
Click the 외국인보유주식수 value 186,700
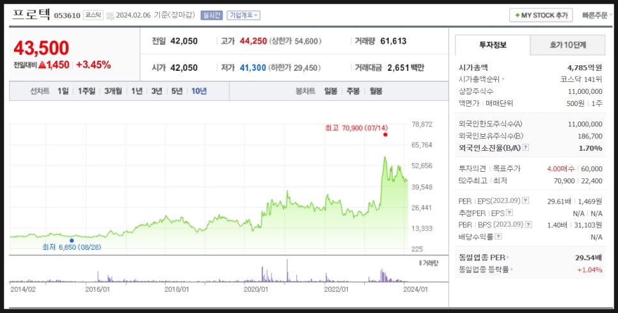point(590,136)
